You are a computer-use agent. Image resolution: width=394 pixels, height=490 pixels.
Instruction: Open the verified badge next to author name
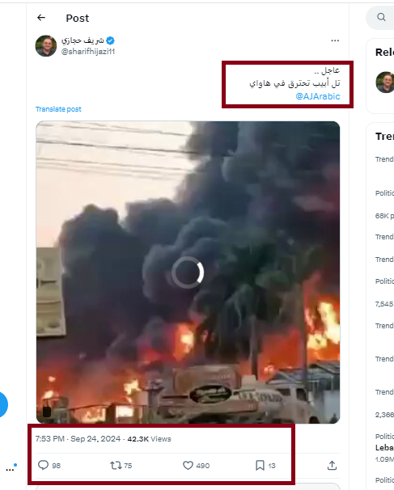tap(110, 40)
